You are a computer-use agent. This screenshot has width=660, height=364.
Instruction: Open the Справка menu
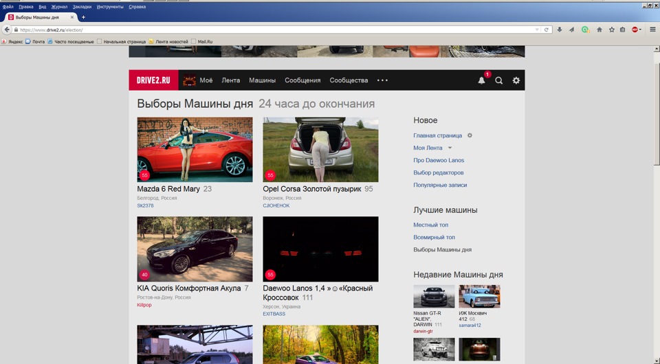pos(137,7)
